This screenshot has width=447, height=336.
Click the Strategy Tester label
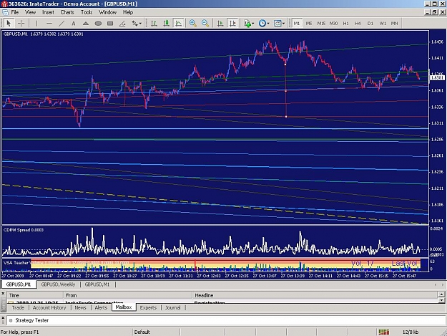32,320
